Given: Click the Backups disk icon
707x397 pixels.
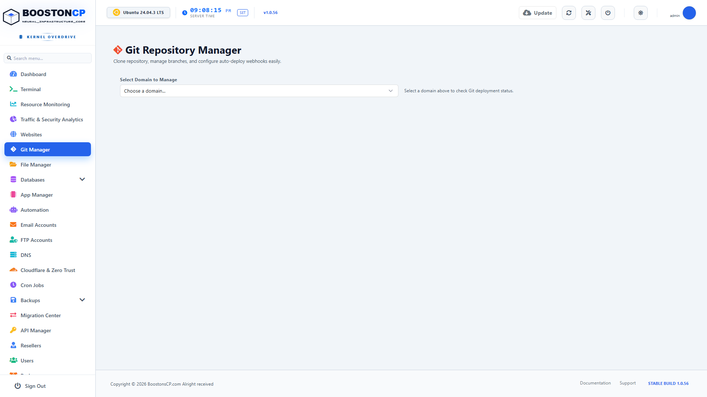Looking at the screenshot, I should [x=13, y=300].
